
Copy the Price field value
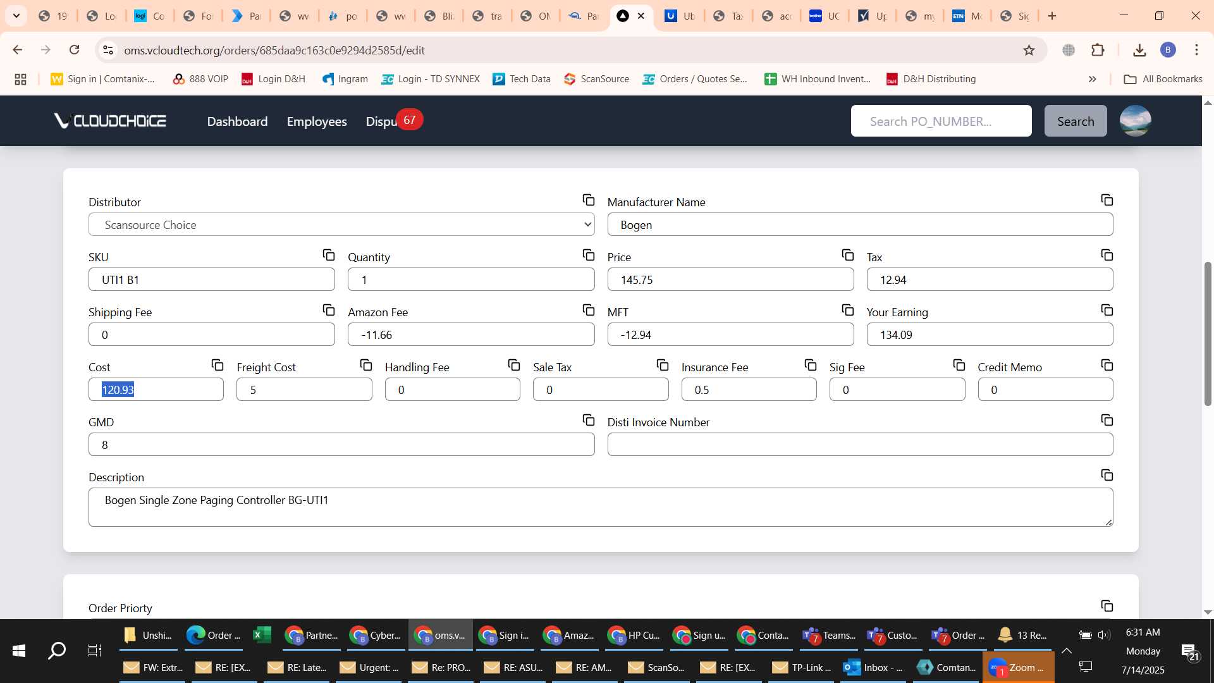click(848, 255)
